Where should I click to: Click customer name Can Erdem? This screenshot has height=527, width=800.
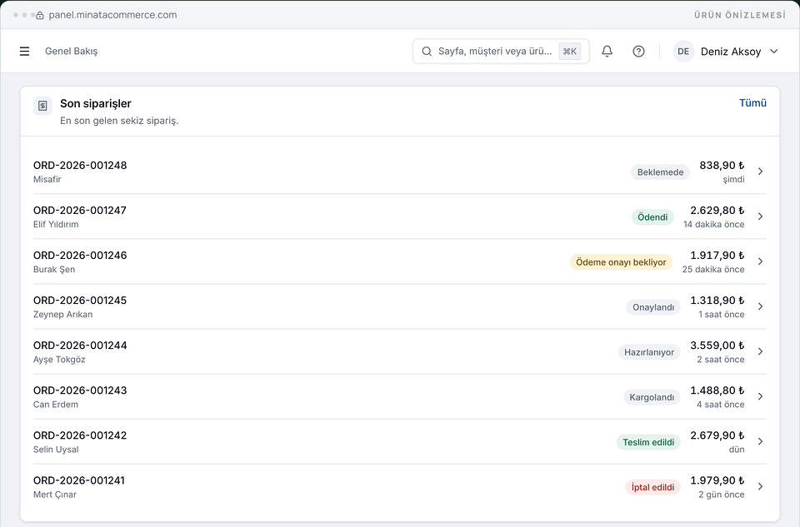[56, 404]
